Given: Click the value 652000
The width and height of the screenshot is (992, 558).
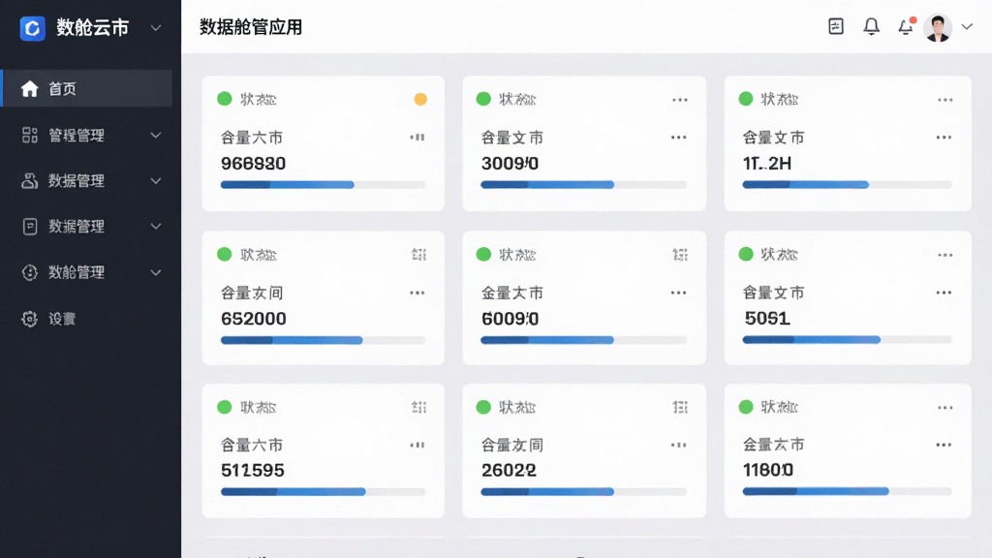Looking at the screenshot, I should coord(253,319).
